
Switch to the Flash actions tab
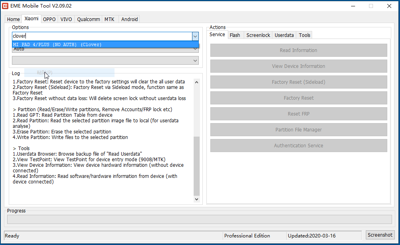pos(235,35)
